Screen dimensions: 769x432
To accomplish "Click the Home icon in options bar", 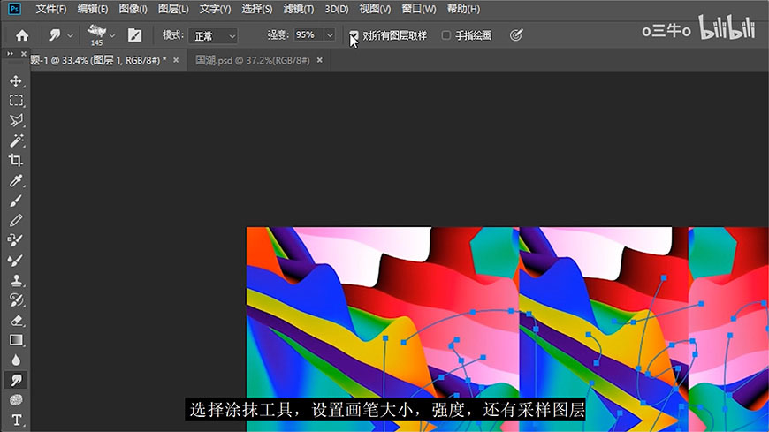I will pyautogui.click(x=22, y=35).
